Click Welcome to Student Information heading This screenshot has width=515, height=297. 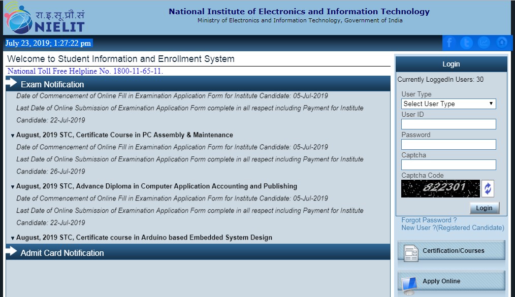coord(121,59)
